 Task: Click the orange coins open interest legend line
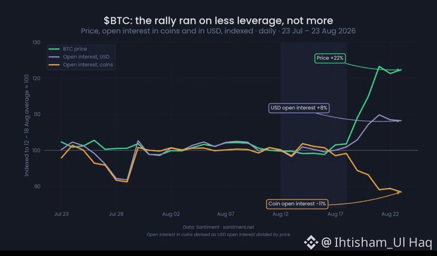[x=54, y=65]
